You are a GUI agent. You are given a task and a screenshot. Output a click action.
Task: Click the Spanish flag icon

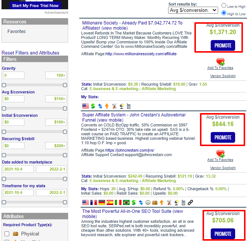pyautogui.click(x=110, y=202)
